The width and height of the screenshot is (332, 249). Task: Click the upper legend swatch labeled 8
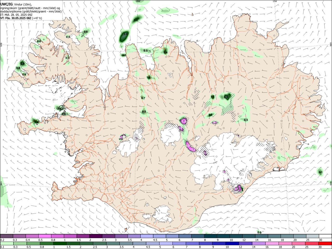[x=210, y=236]
